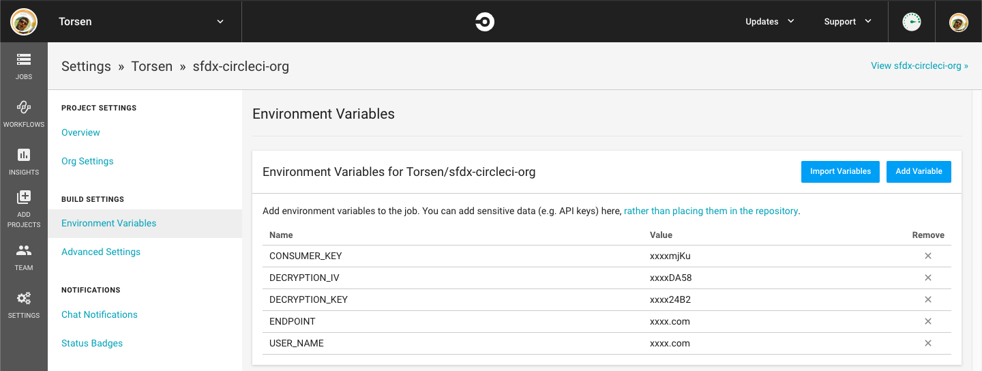Click the Value column header
The height and width of the screenshot is (371, 982).
coord(661,235)
